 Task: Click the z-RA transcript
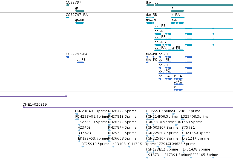(178, 18)
